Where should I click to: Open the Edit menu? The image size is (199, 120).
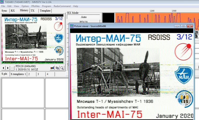point(9,6)
